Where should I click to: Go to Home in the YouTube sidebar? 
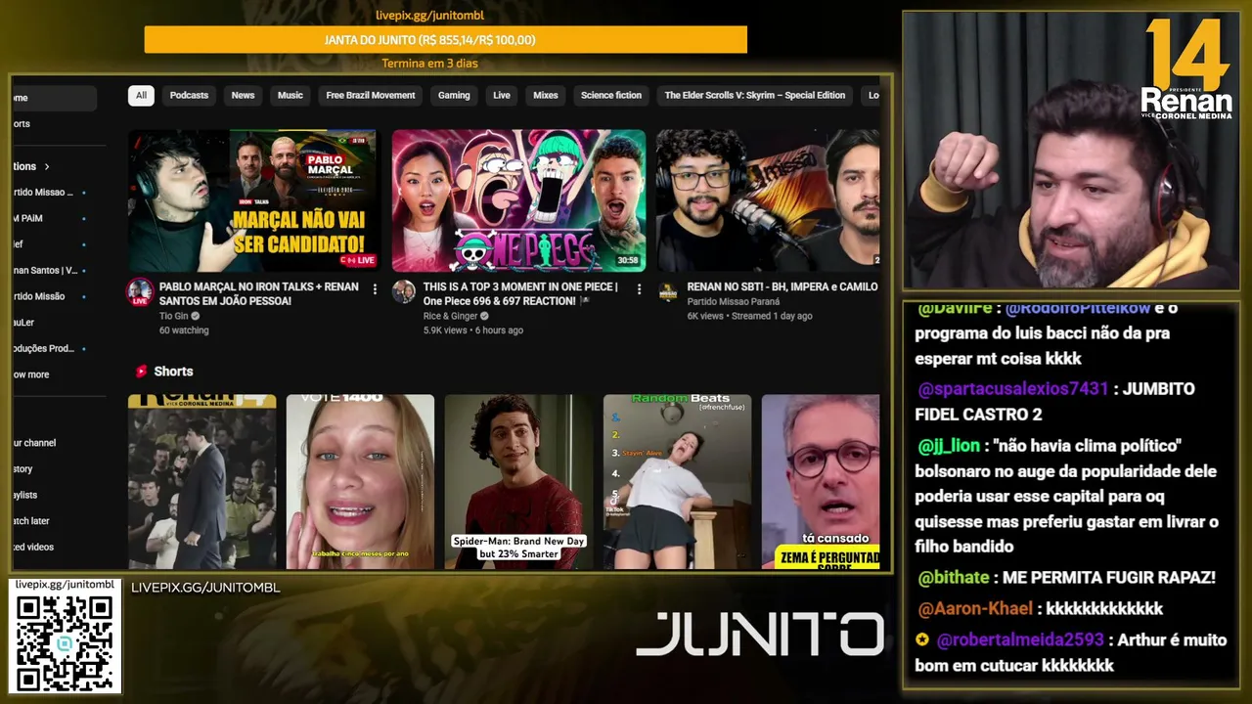click(54, 98)
